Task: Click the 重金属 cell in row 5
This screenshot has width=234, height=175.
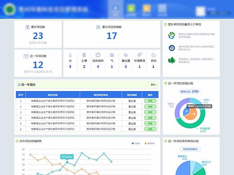Action: click(x=132, y=123)
